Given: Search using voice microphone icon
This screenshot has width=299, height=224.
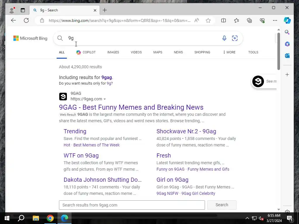Looking at the screenshot, I should (224, 38).
